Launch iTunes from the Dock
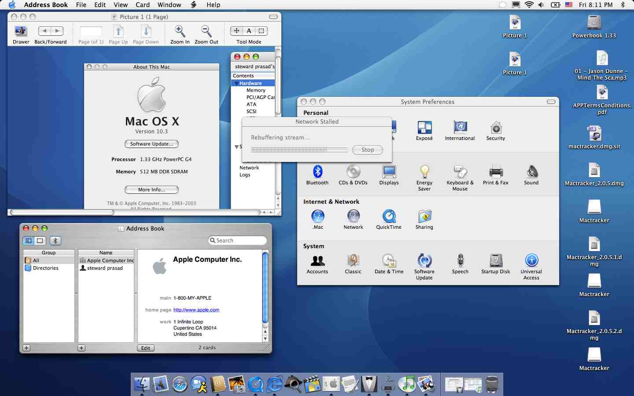634x396 pixels. click(x=407, y=384)
